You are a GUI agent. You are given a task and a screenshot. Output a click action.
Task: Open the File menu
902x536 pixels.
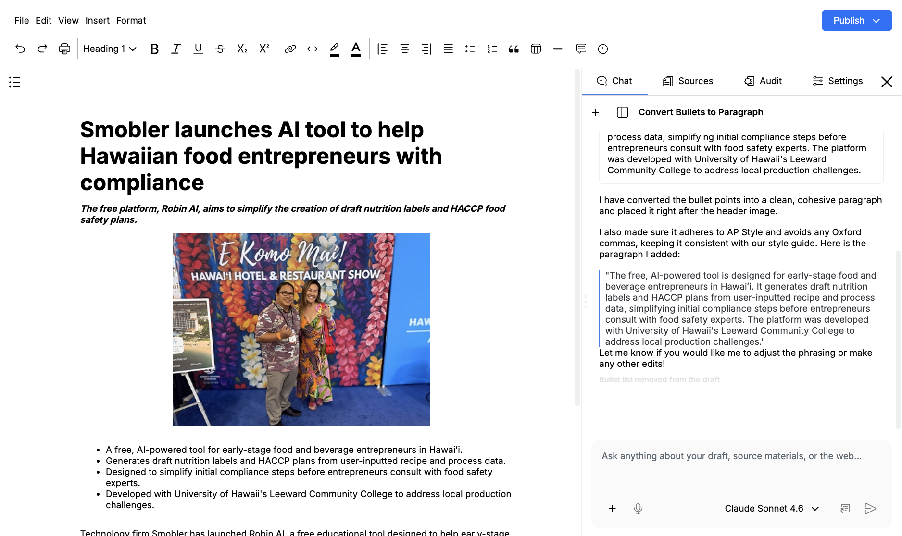[x=22, y=21]
